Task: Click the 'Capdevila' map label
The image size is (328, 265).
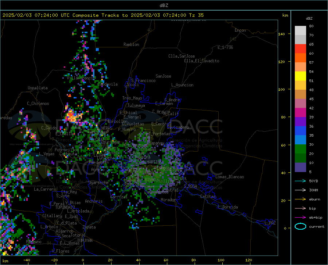Action: [x=108, y=84]
